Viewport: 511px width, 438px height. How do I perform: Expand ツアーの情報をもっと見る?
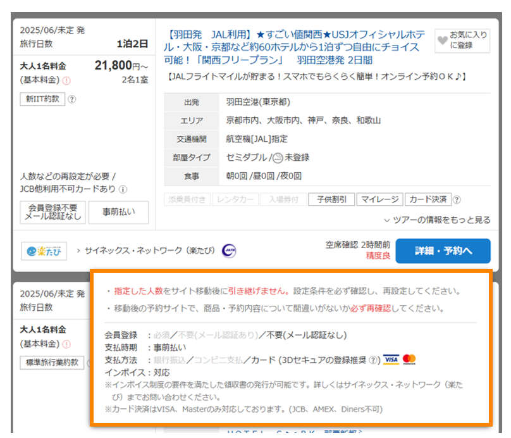point(437,220)
